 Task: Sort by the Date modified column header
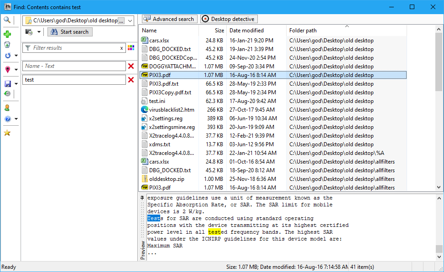tap(256, 31)
